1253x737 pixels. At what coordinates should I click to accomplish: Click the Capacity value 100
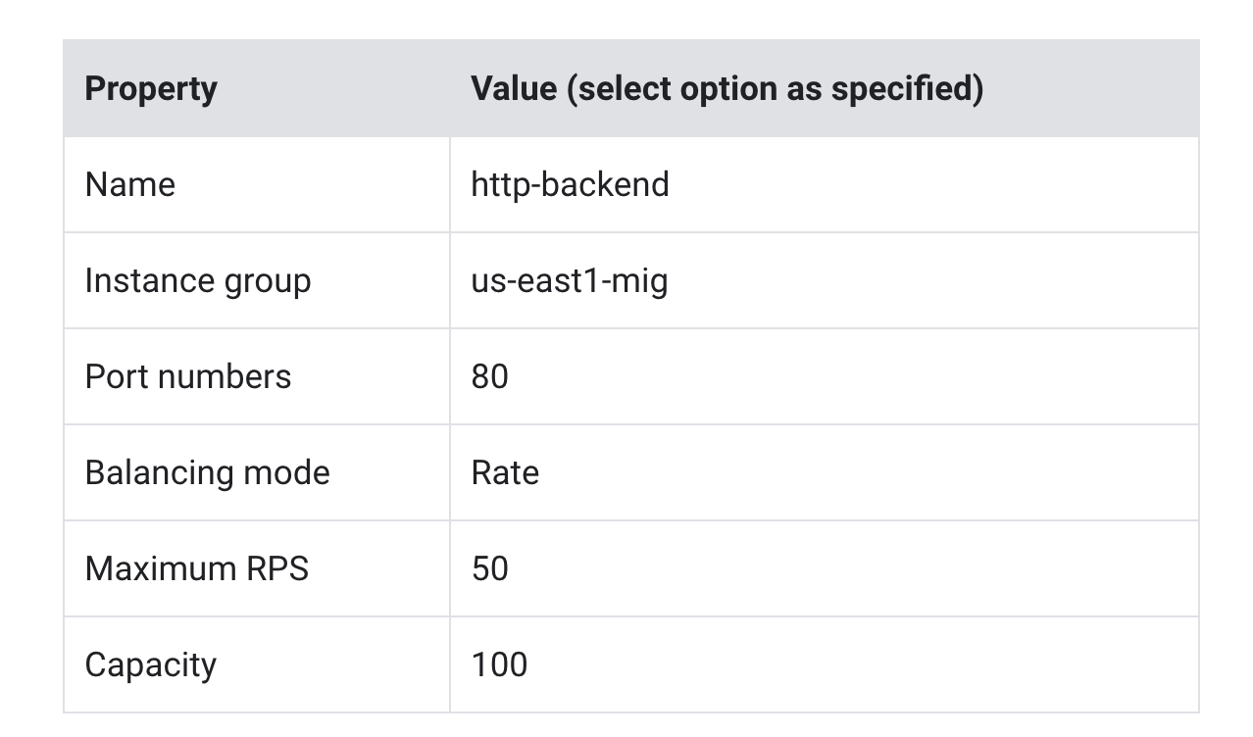pos(499,664)
